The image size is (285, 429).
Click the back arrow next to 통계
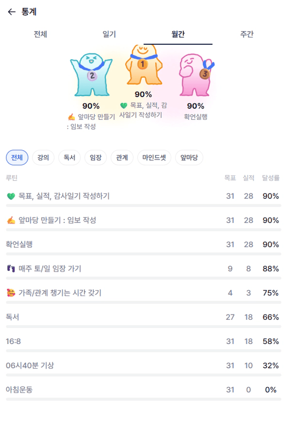click(12, 12)
